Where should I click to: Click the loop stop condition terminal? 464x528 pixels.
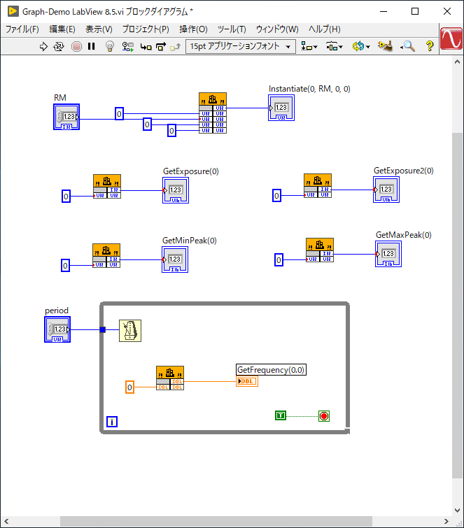[324, 416]
